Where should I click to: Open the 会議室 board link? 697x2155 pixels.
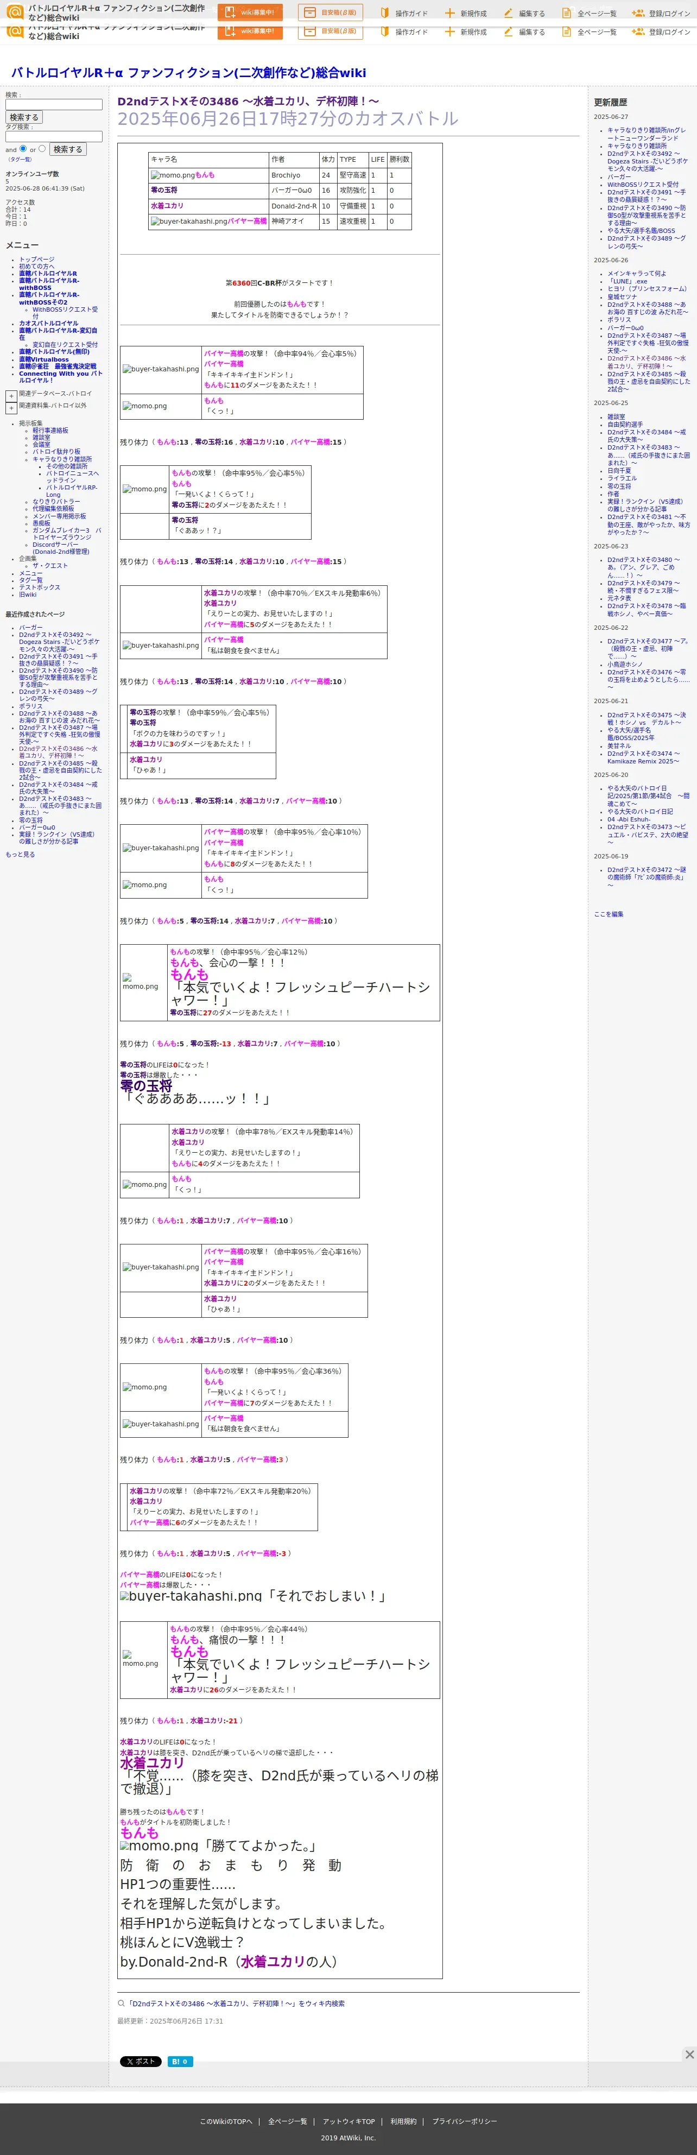[x=41, y=444]
